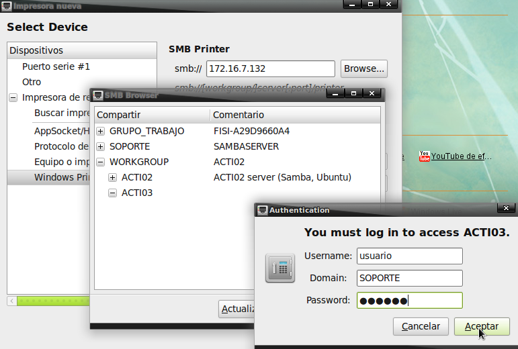Click the Cancelar button
The image size is (518, 349).
(x=421, y=327)
